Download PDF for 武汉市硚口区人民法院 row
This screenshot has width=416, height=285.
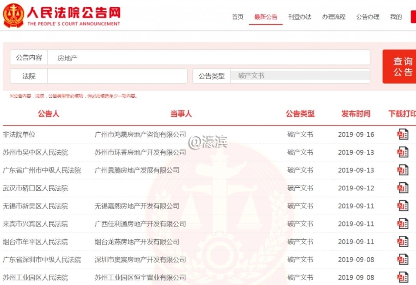[x=403, y=188]
